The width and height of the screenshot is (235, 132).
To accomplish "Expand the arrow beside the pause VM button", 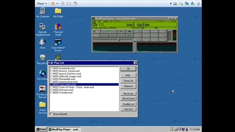I will 57,3.
